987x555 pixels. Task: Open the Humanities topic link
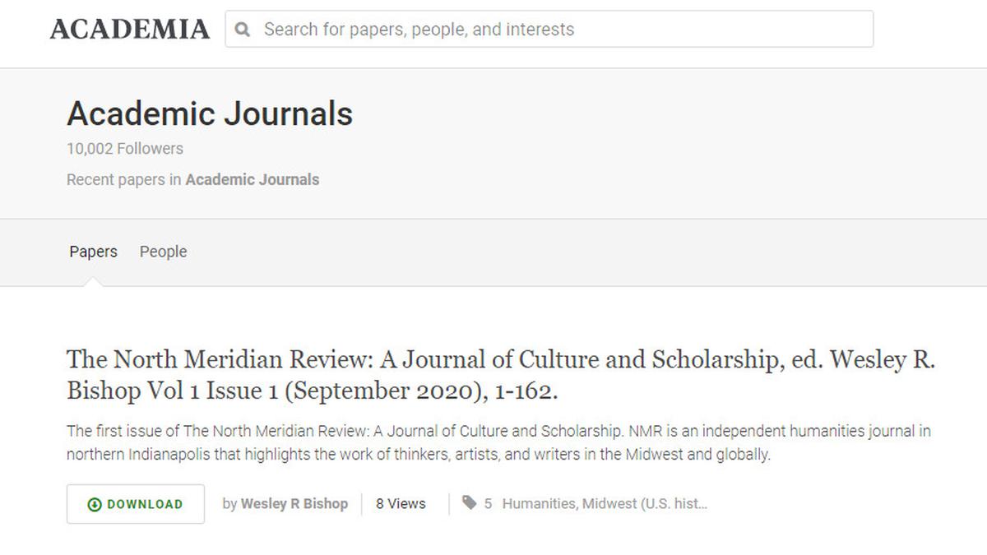(x=540, y=504)
